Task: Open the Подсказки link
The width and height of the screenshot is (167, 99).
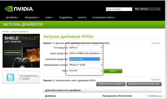Action: coord(156,43)
